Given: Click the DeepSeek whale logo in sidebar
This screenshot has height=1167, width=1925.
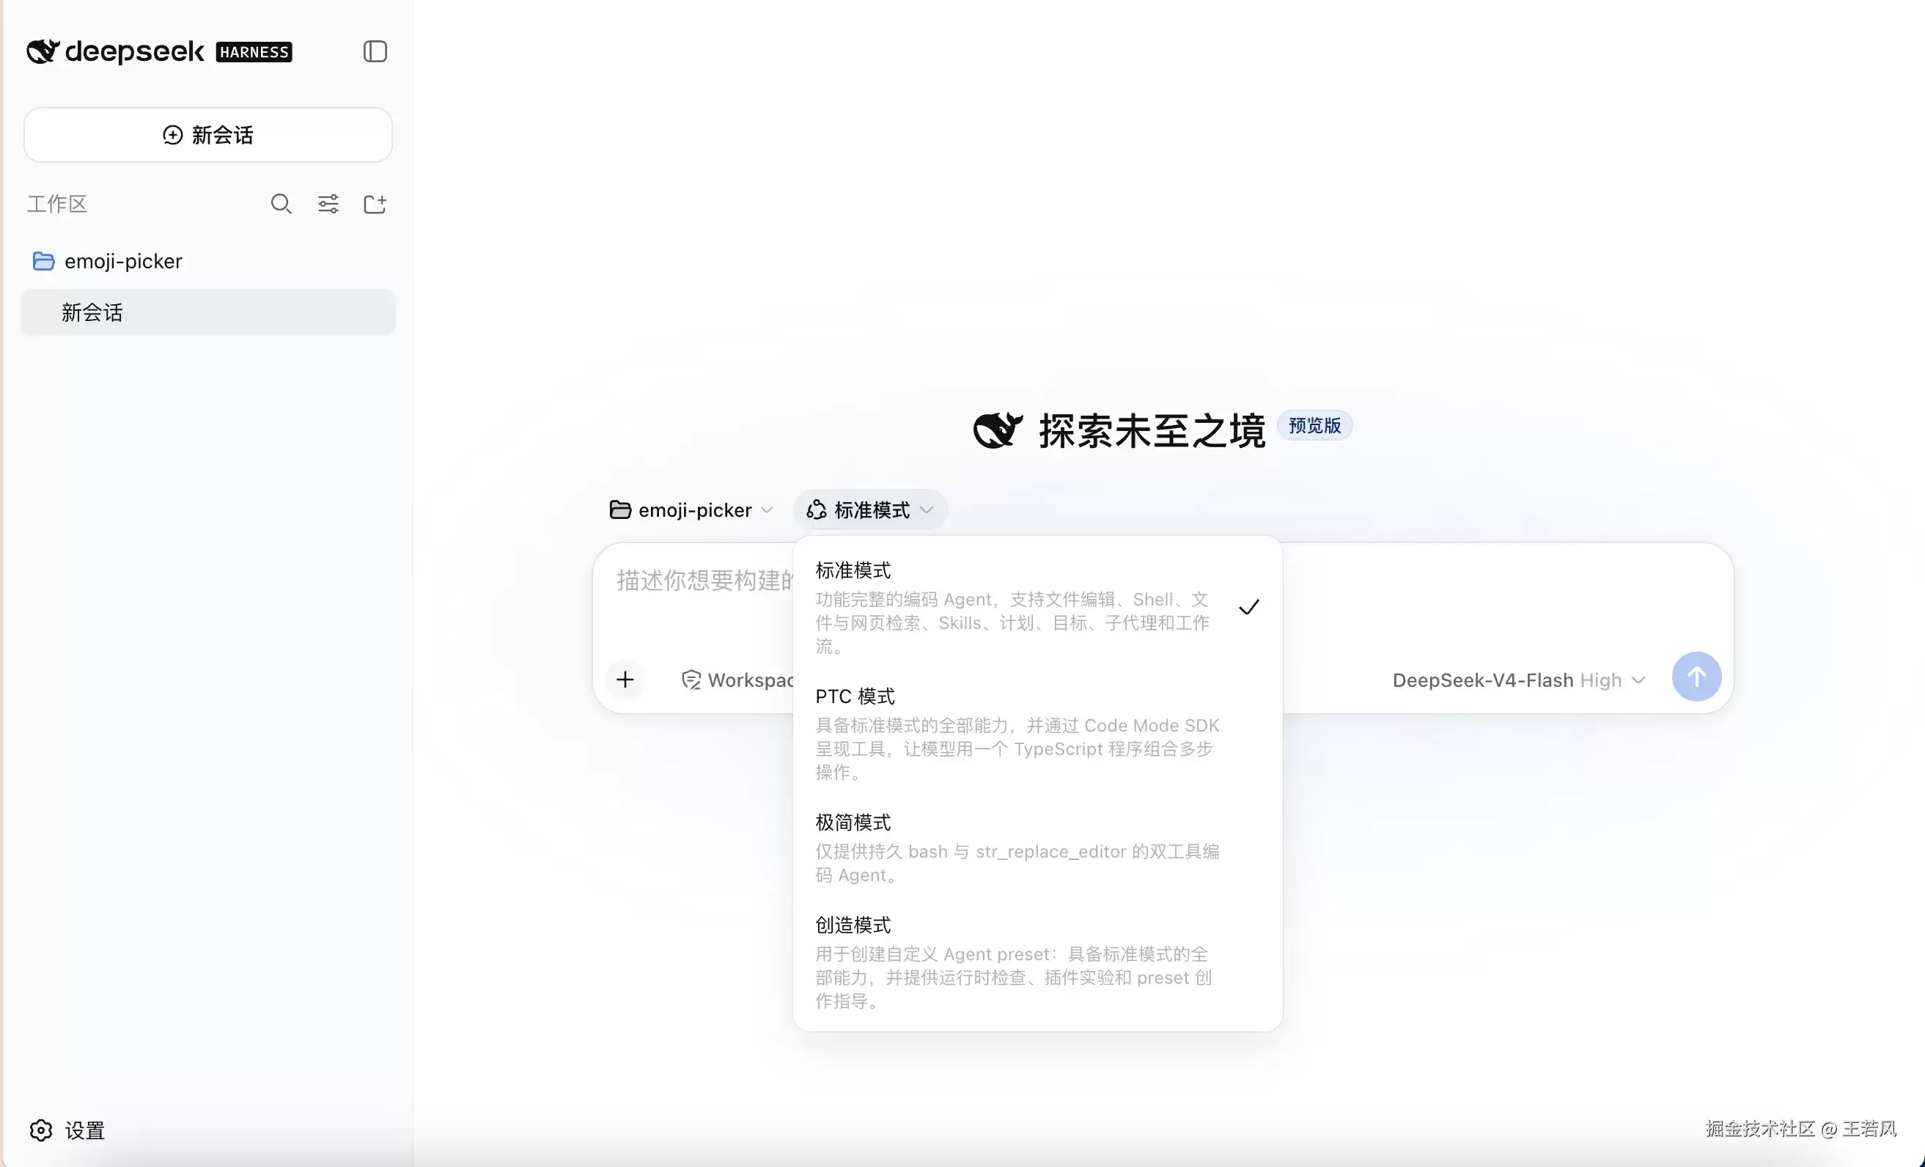Looking at the screenshot, I should (x=43, y=51).
